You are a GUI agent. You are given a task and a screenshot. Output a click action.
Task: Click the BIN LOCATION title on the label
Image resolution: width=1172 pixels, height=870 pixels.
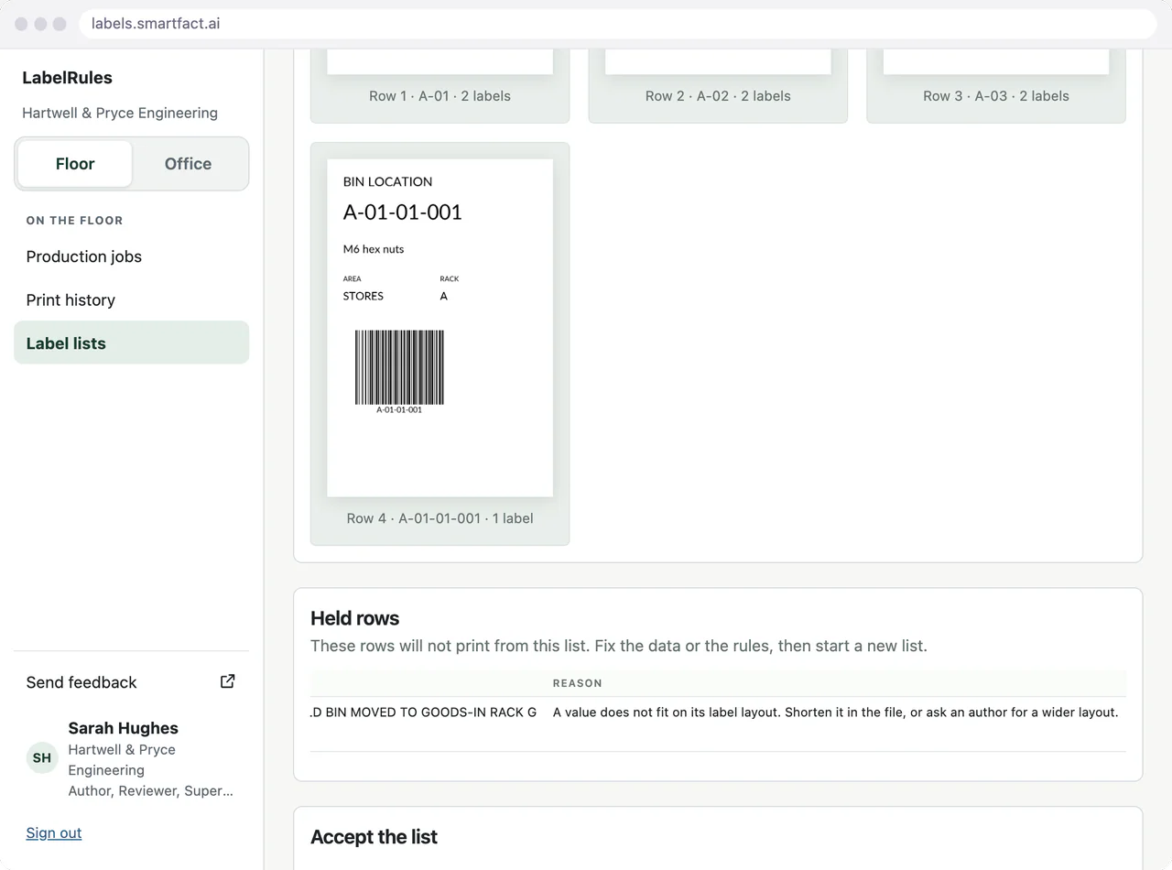pos(387,181)
